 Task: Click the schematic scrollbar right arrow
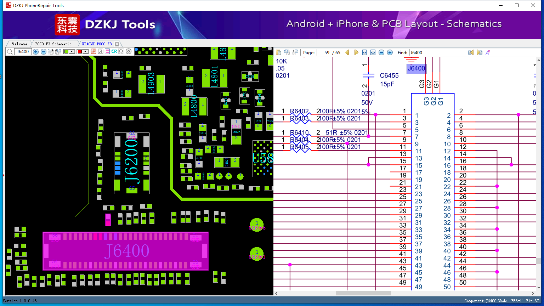(533, 293)
